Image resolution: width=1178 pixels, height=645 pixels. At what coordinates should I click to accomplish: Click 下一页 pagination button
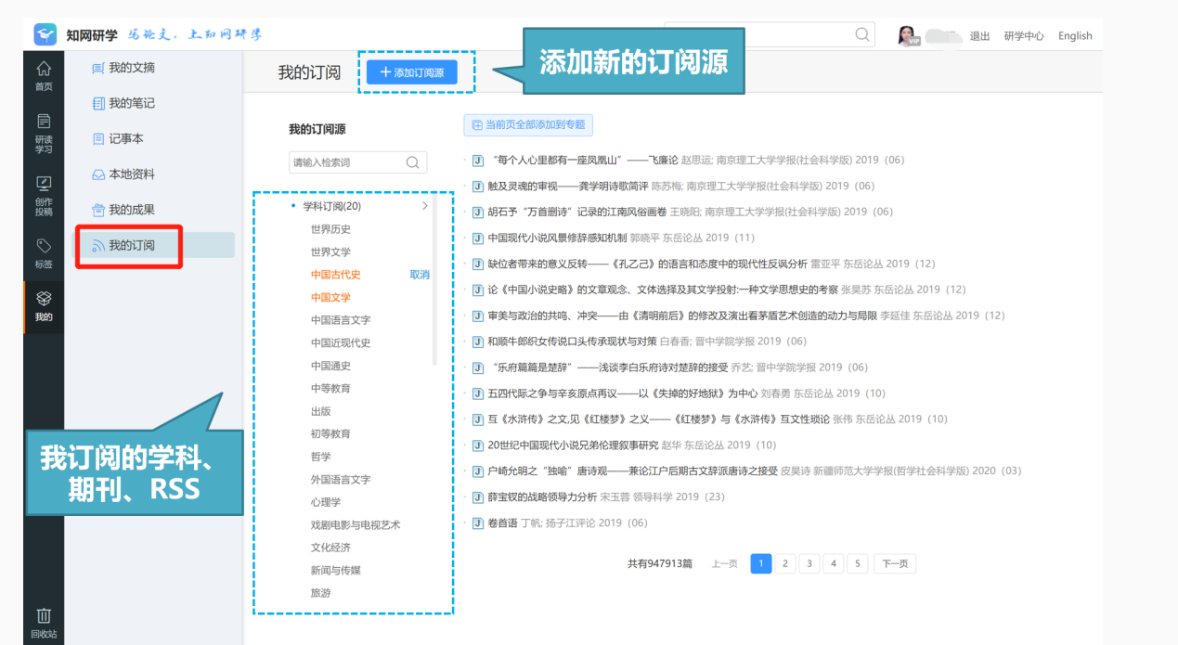point(895,563)
